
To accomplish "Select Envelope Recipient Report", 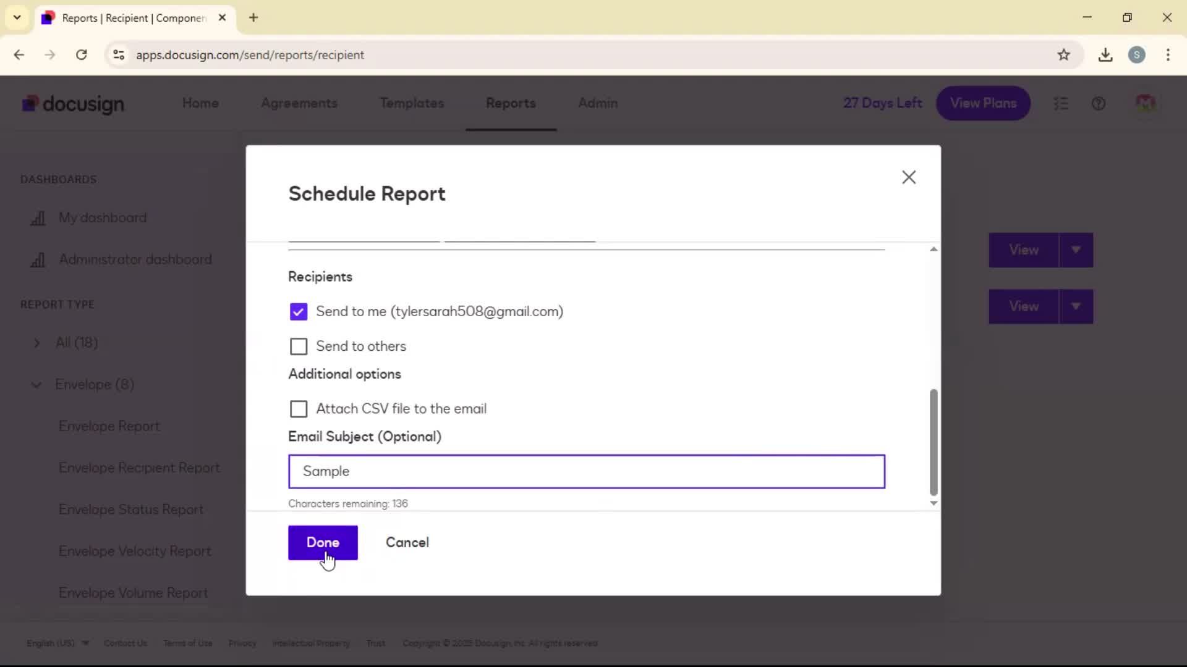I will tap(139, 468).
